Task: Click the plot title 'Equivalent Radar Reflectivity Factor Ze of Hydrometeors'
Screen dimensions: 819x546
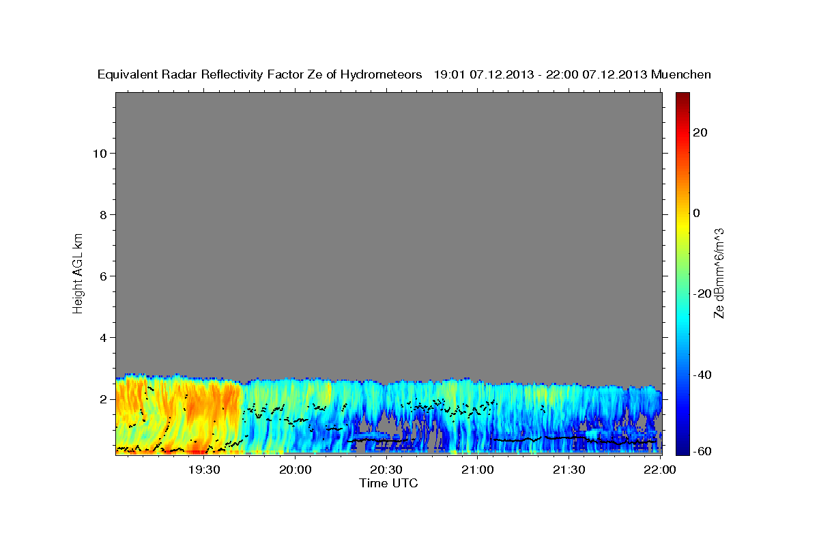Action: click(x=260, y=74)
